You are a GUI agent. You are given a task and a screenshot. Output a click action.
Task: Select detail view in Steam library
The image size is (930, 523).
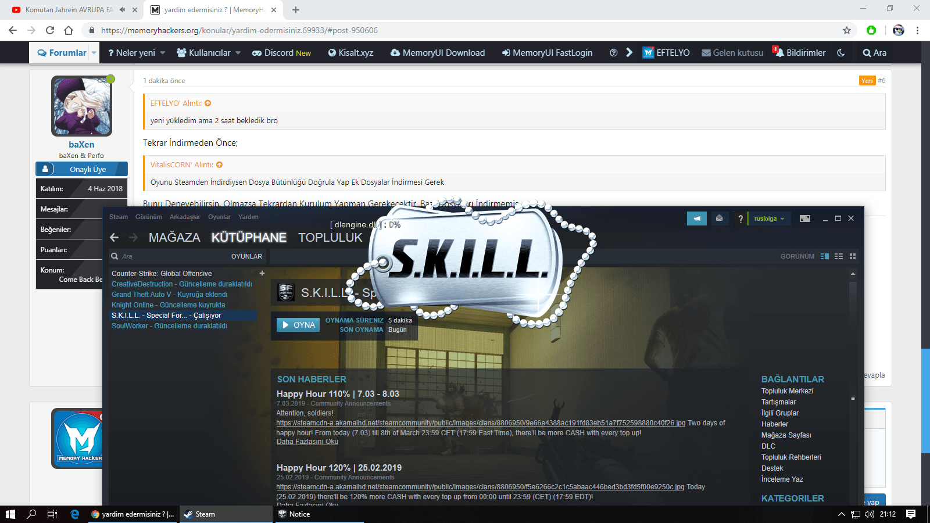[x=825, y=256]
